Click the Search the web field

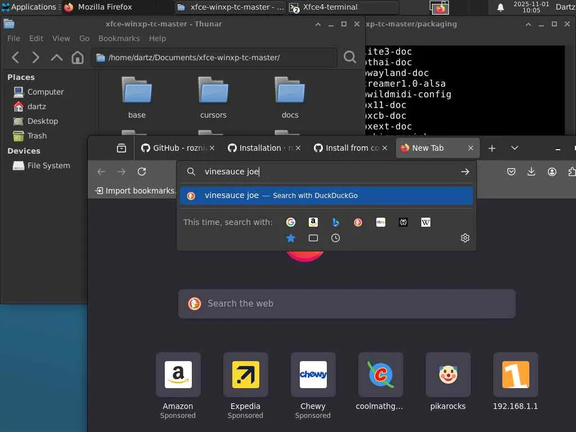pyautogui.click(x=346, y=304)
